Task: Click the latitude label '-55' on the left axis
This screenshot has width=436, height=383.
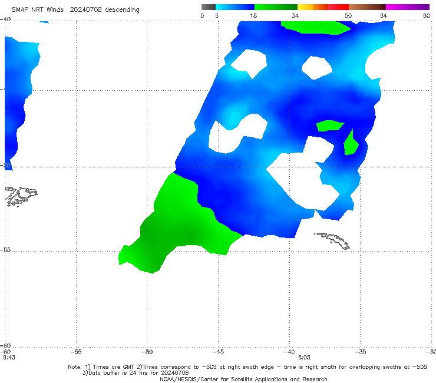Action: coord(5,250)
